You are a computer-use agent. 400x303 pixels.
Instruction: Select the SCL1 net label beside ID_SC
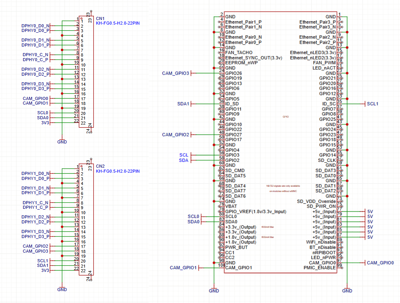pos(372,104)
